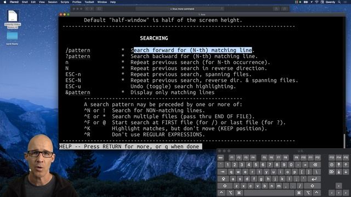This screenshot has width=351, height=197.
Task: Click the end key in Keyboard Viewer
Action: pos(339,172)
